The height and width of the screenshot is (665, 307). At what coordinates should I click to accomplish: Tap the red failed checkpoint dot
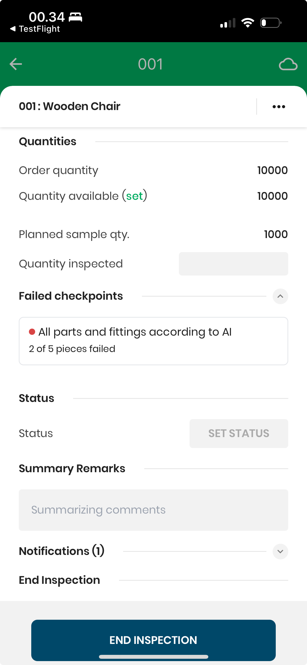(x=32, y=332)
